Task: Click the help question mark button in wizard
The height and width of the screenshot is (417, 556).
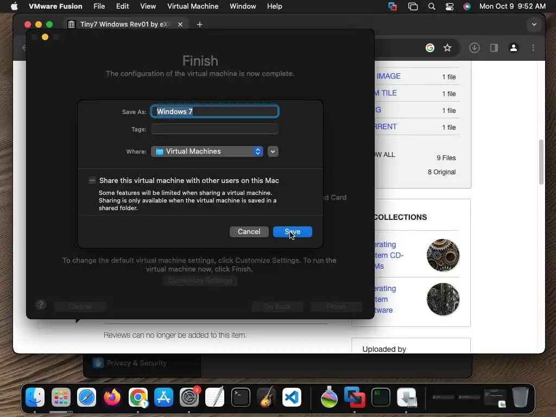Action: click(41, 305)
